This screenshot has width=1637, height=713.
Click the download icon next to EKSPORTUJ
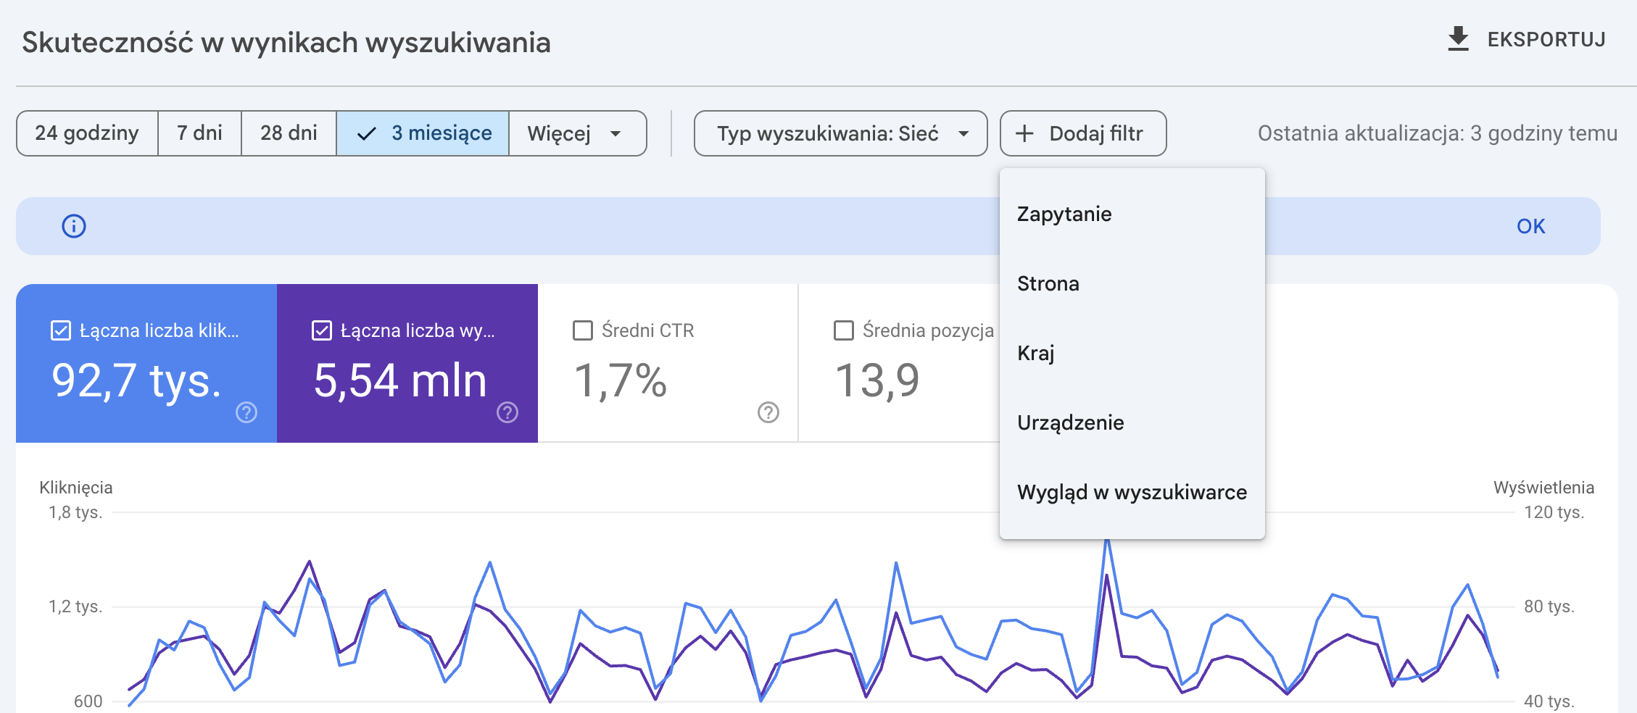tap(1458, 39)
